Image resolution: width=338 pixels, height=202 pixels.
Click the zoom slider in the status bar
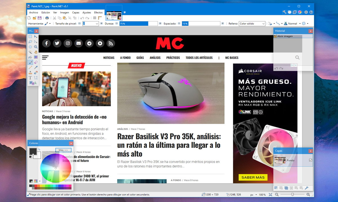point(292,194)
